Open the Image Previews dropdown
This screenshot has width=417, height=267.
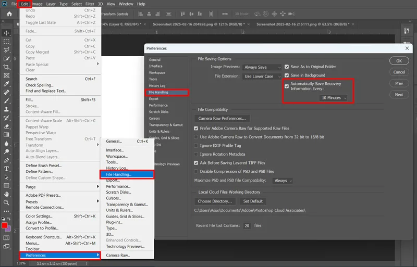tap(262, 67)
